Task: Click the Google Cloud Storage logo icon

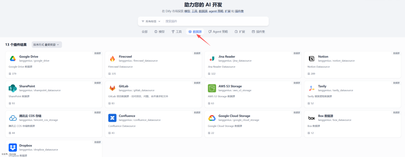Action: [212, 118]
